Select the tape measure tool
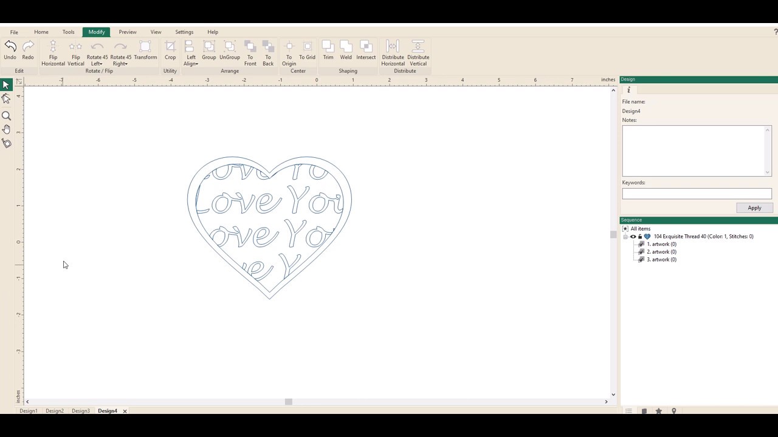778x437 pixels. click(x=6, y=143)
